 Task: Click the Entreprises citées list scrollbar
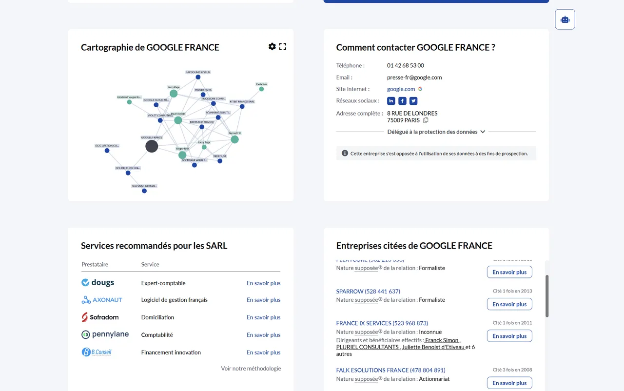547,296
